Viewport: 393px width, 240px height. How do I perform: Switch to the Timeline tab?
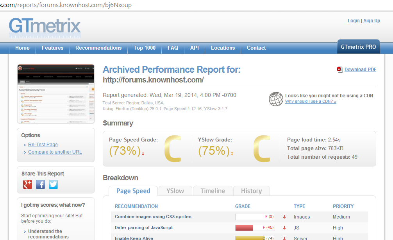[x=213, y=191]
